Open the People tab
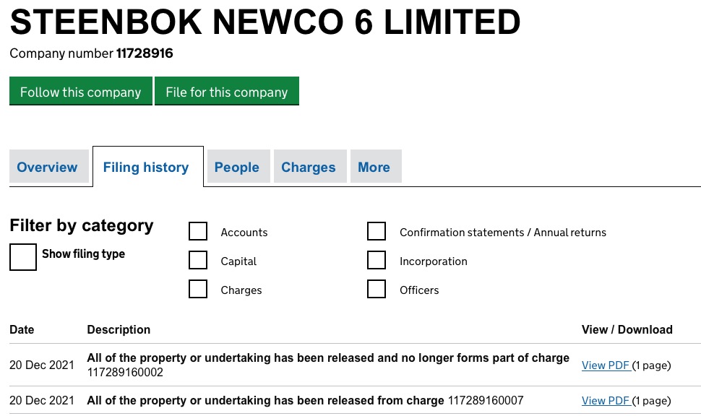Screen dimensions: 701x416 pyautogui.click(x=236, y=167)
